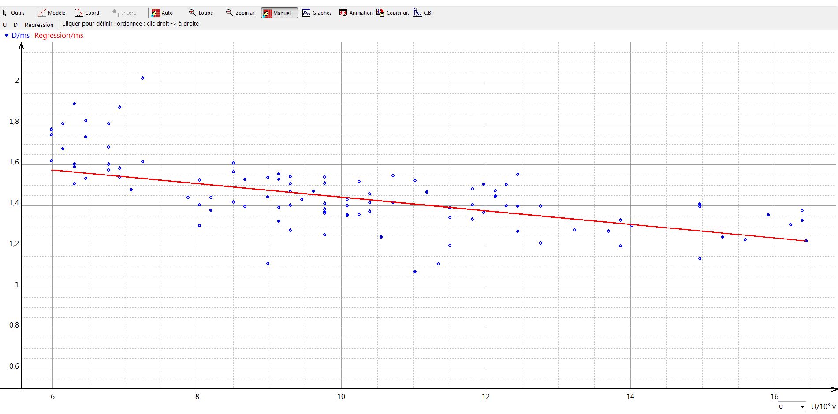This screenshot has width=838, height=414.
Task: Select the Loupe zoom-in tool
Action: 201,13
